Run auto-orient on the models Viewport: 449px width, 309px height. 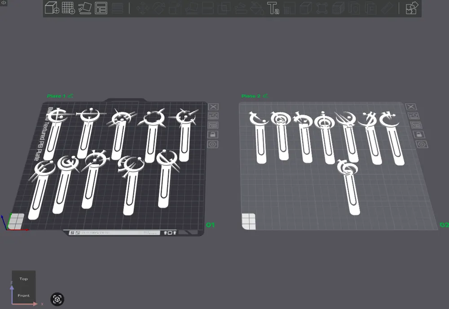tap(85, 8)
